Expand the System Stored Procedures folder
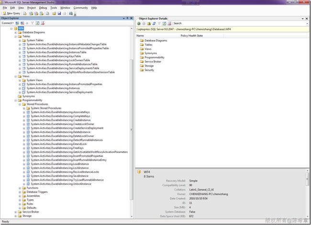Viewport: 311px width, 225px height. pos(24,108)
